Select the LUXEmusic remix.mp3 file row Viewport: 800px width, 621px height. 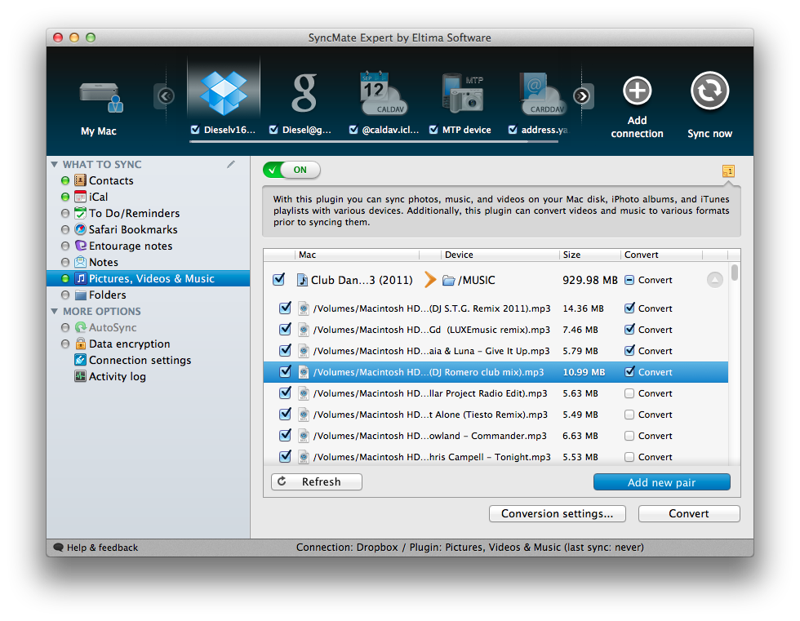click(496, 330)
